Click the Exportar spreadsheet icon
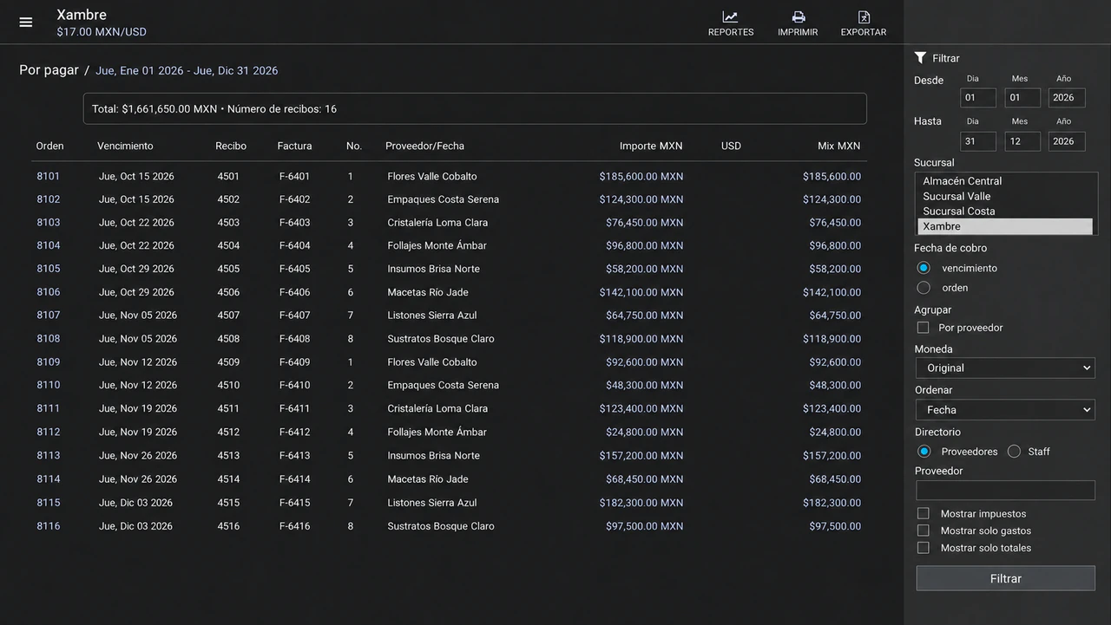This screenshot has height=625, width=1111. click(x=864, y=17)
